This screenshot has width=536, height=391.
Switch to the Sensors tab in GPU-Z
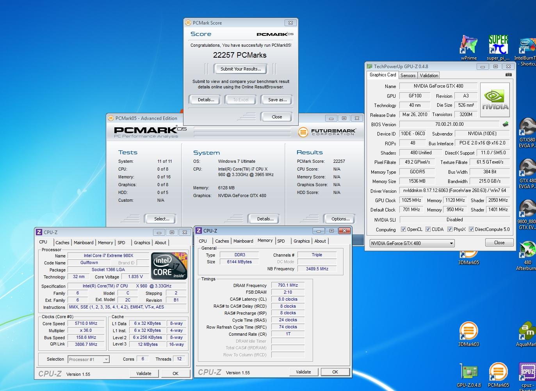tap(408, 76)
